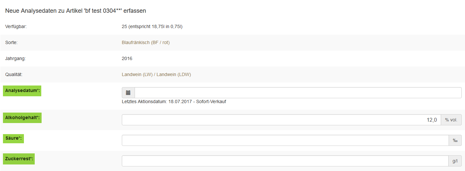The image size is (465, 171).
Task: Focus the Alkoholgehalt field showing 12,0
Action: tap(281, 120)
